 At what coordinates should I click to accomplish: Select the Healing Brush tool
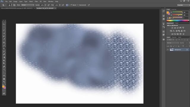(4, 43)
